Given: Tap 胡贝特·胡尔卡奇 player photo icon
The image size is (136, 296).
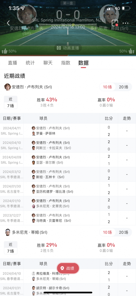Looking at the screenshot, I should point(34,288).
